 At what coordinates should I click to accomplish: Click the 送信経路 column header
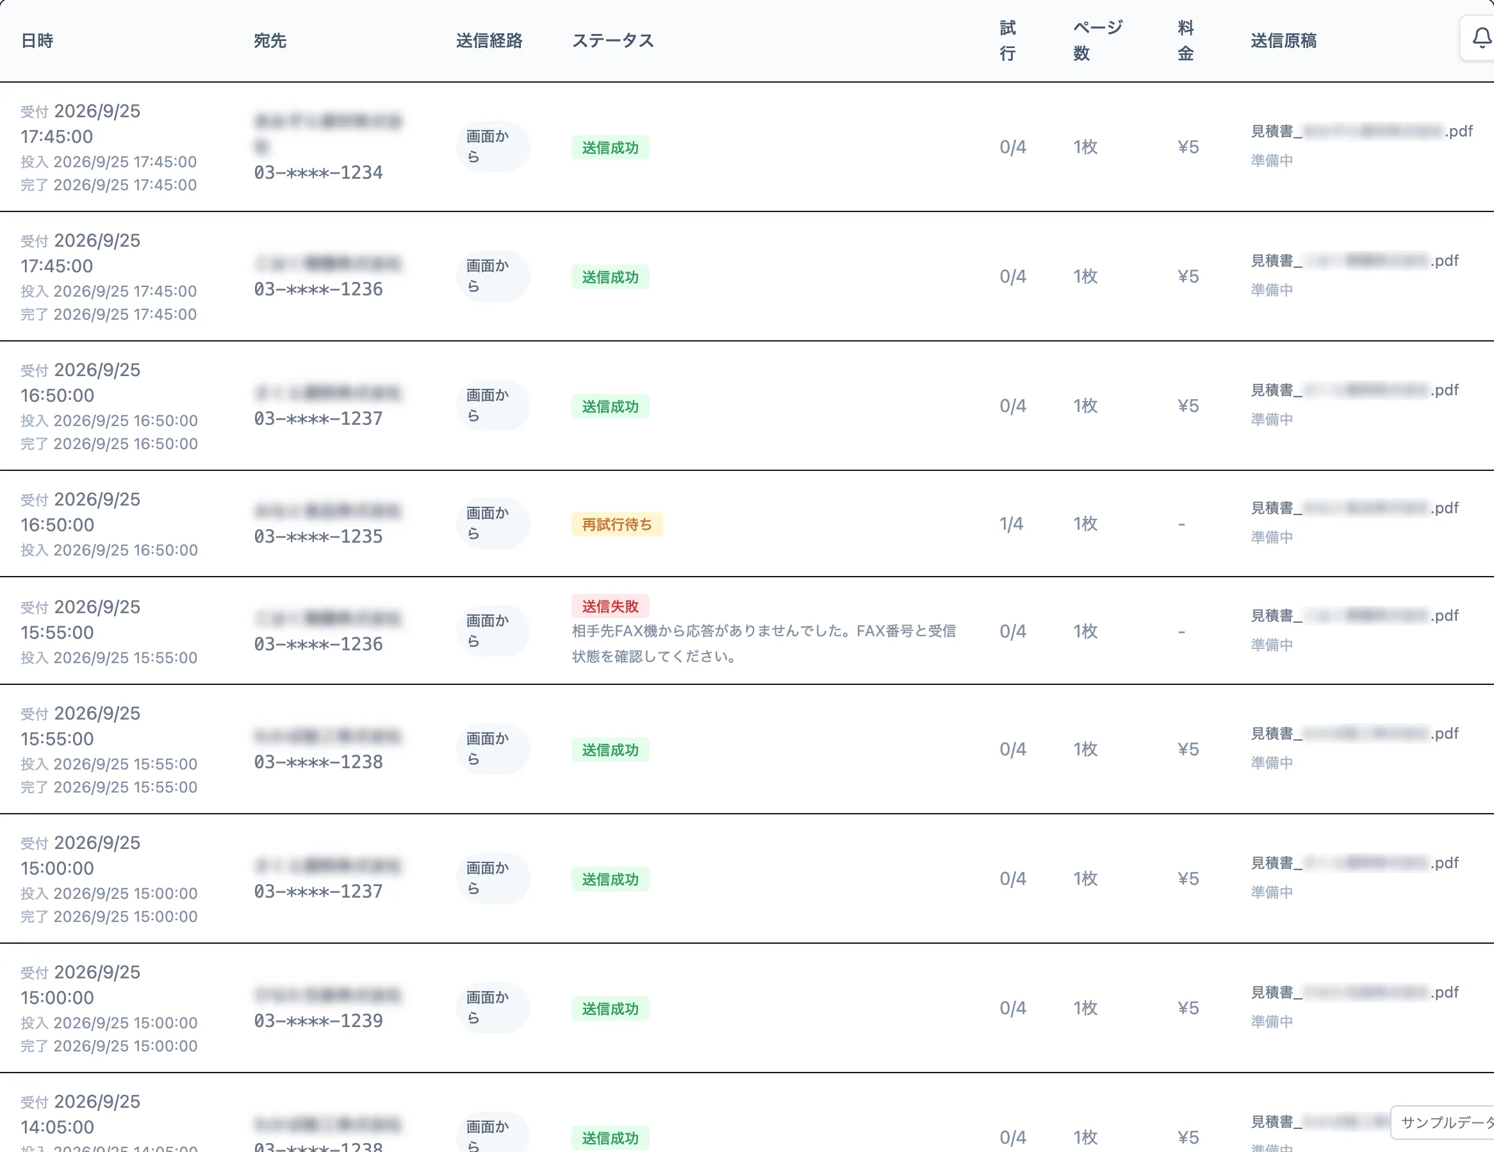point(489,40)
